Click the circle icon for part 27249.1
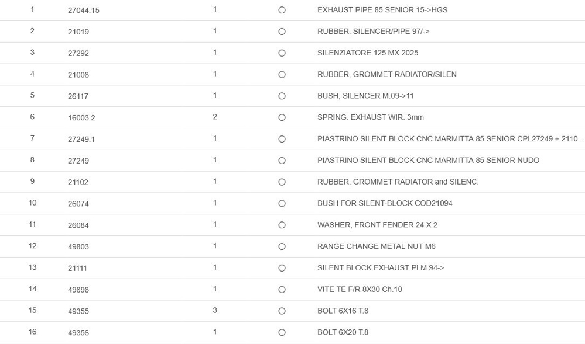The image size is (585, 344). [282, 139]
